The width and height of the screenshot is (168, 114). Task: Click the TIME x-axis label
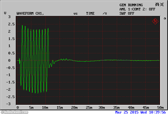pyautogui.click(x=90, y=13)
